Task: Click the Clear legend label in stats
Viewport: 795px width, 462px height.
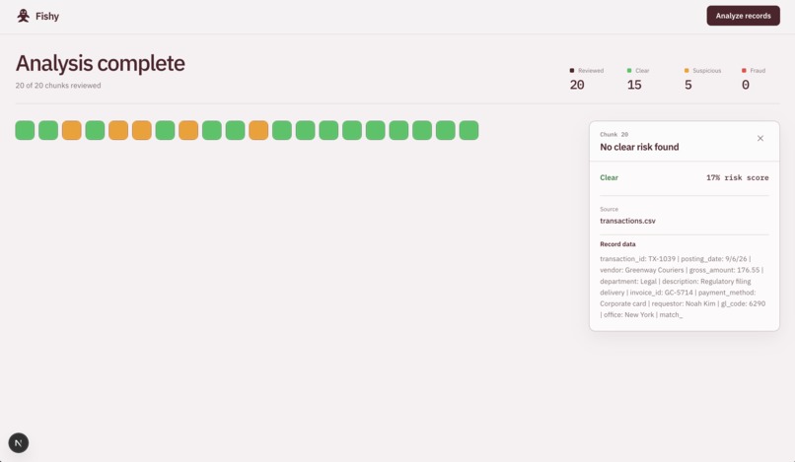Action: coord(642,70)
